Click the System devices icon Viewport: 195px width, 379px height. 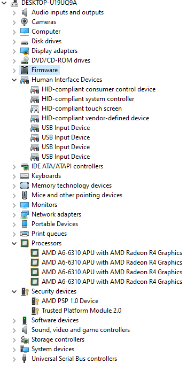pos(25,349)
